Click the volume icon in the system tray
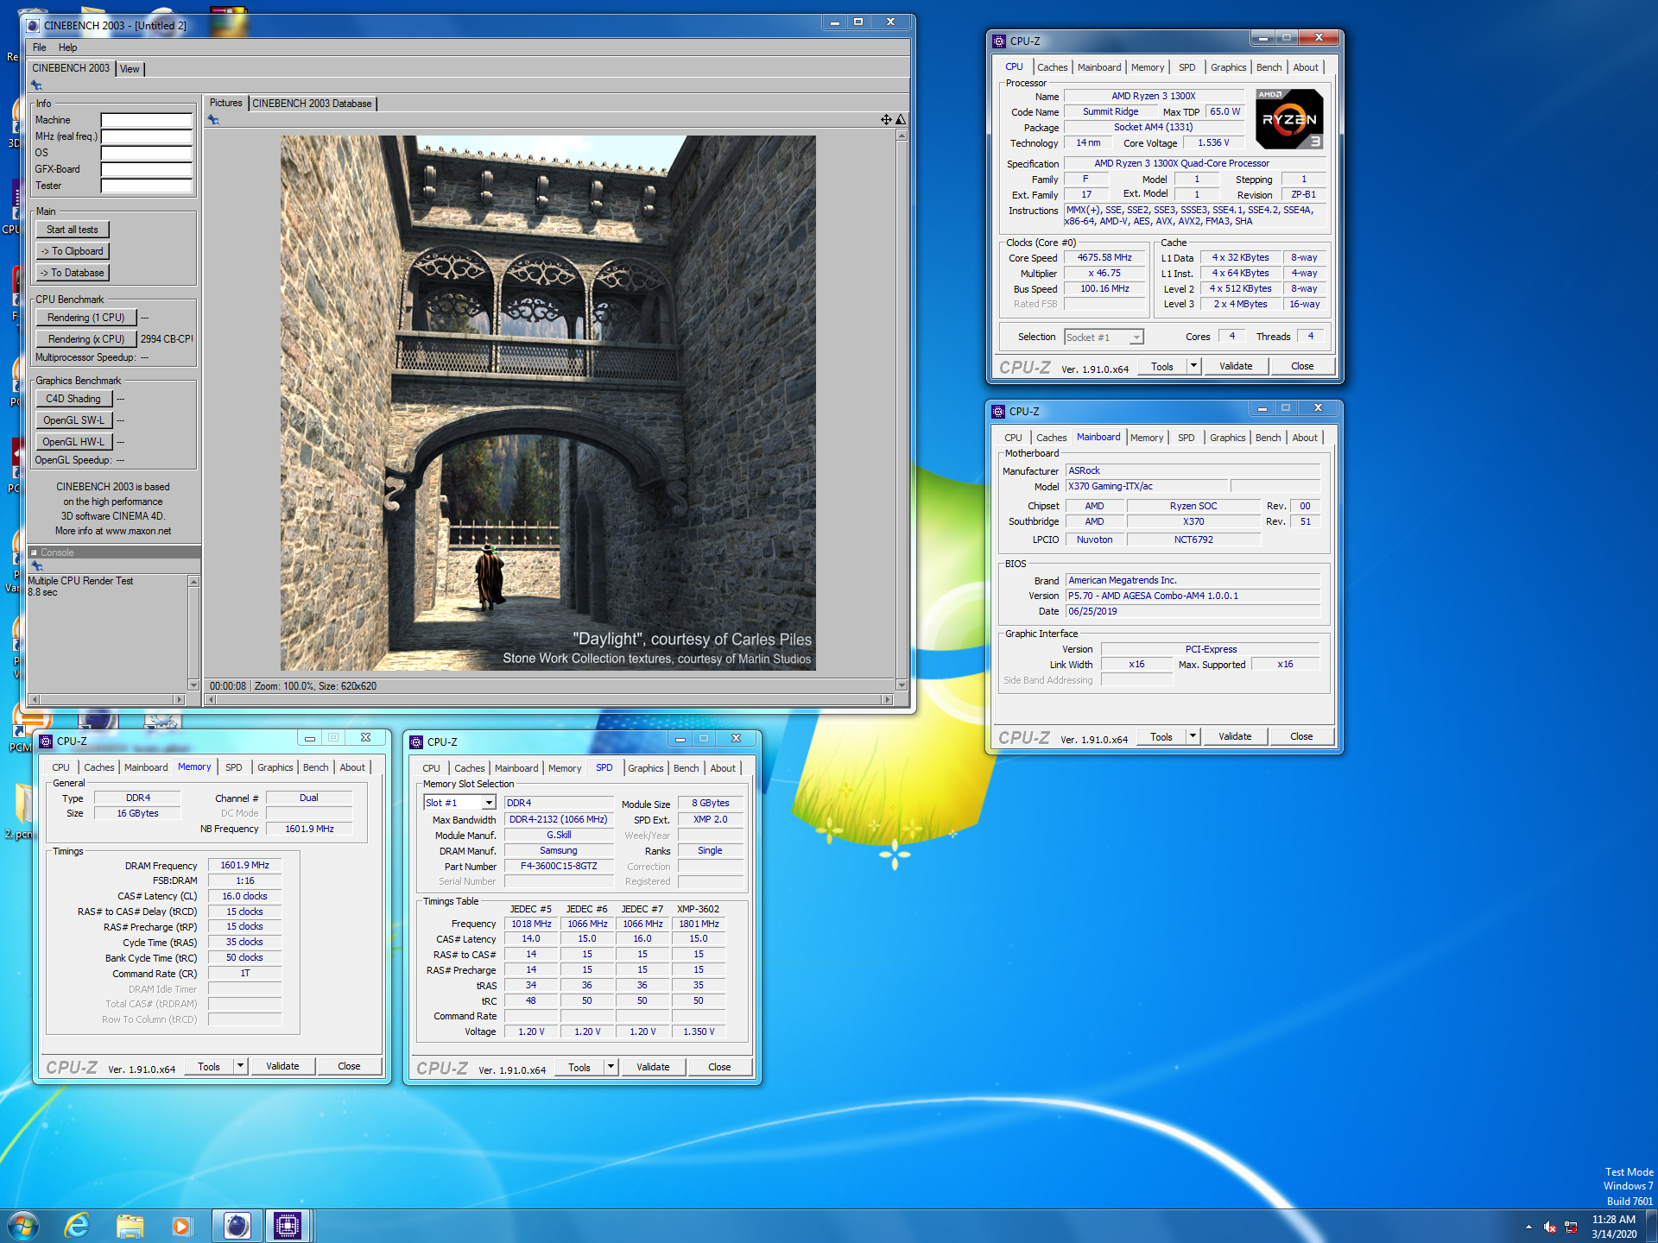This screenshot has width=1658, height=1243. point(1549,1227)
